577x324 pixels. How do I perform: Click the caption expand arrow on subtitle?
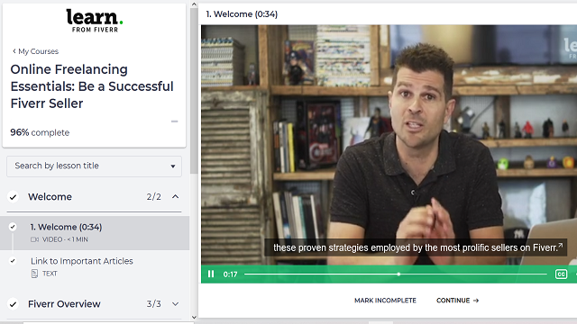click(561, 245)
